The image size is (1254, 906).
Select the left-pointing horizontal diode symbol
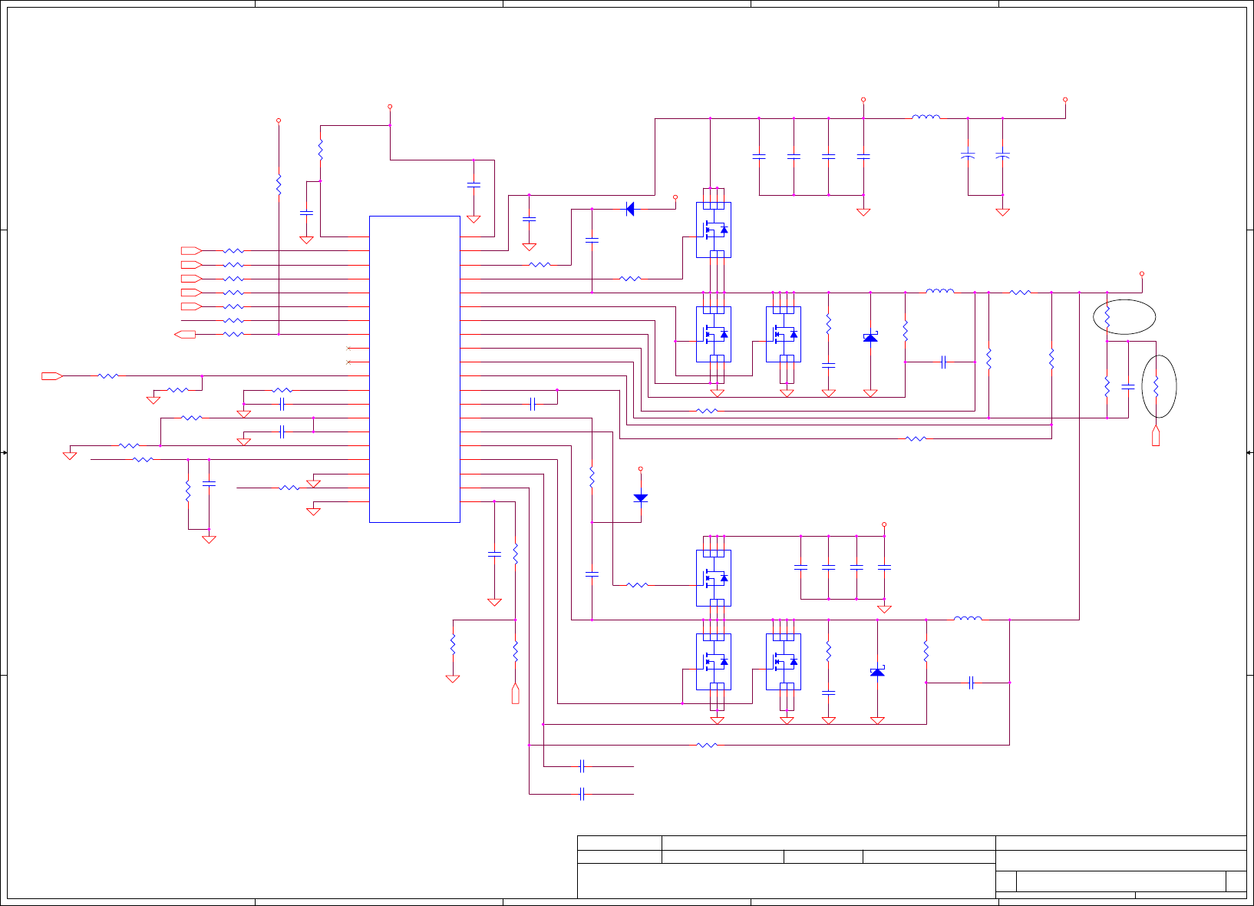click(x=630, y=209)
